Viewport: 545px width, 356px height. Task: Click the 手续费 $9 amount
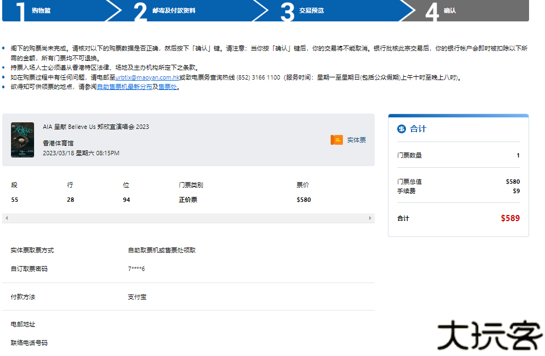click(x=516, y=191)
